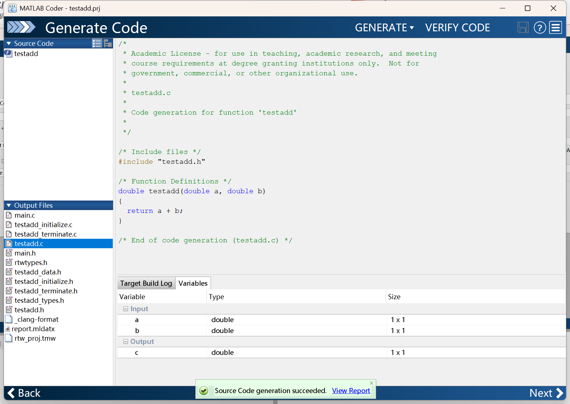The width and height of the screenshot is (570, 404).
Task: Click the rtw_proj.tmw file icon
Action: click(x=9, y=338)
